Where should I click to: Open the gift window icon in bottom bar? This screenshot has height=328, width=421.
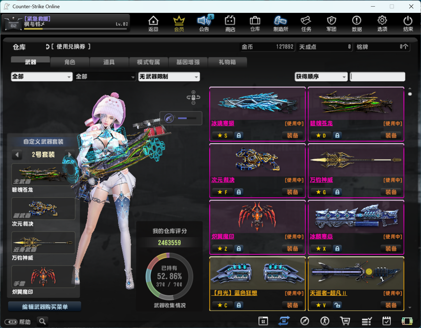point(263,321)
